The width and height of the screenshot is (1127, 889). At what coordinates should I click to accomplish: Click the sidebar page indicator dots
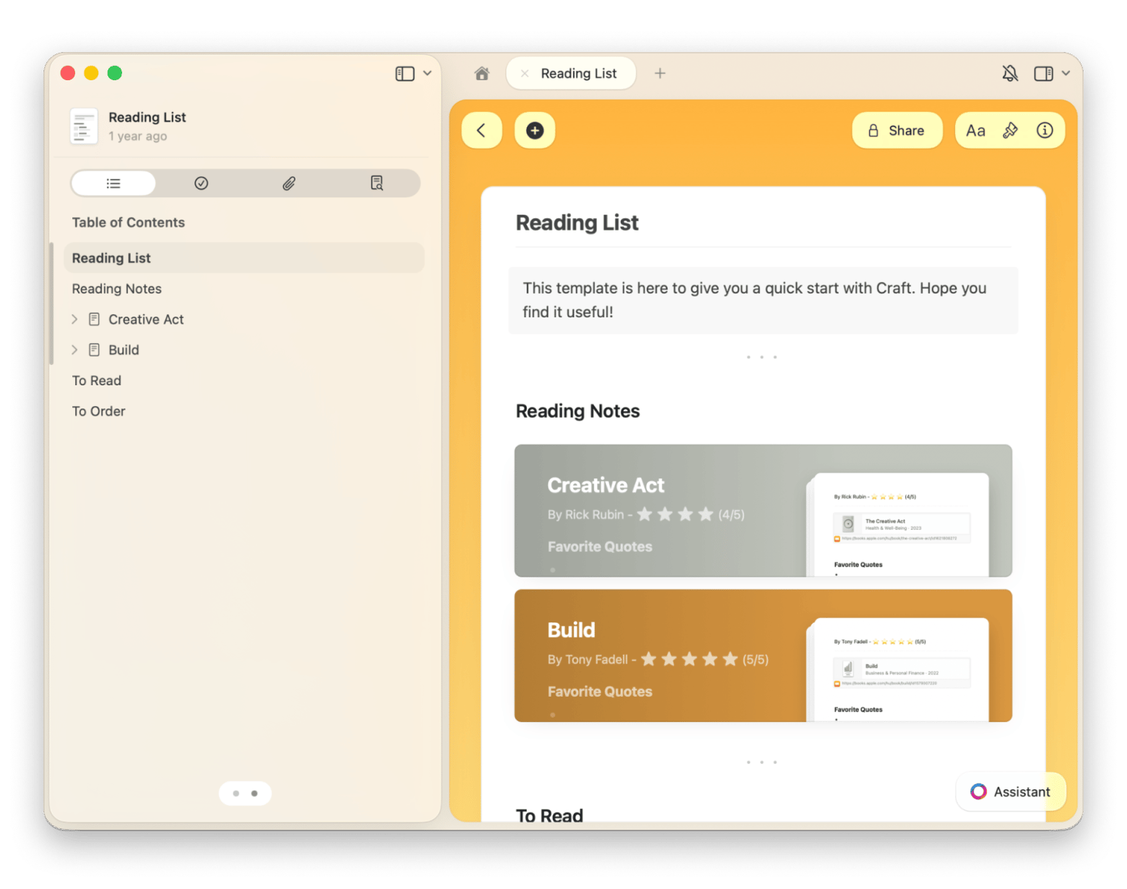tap(245, 794)
